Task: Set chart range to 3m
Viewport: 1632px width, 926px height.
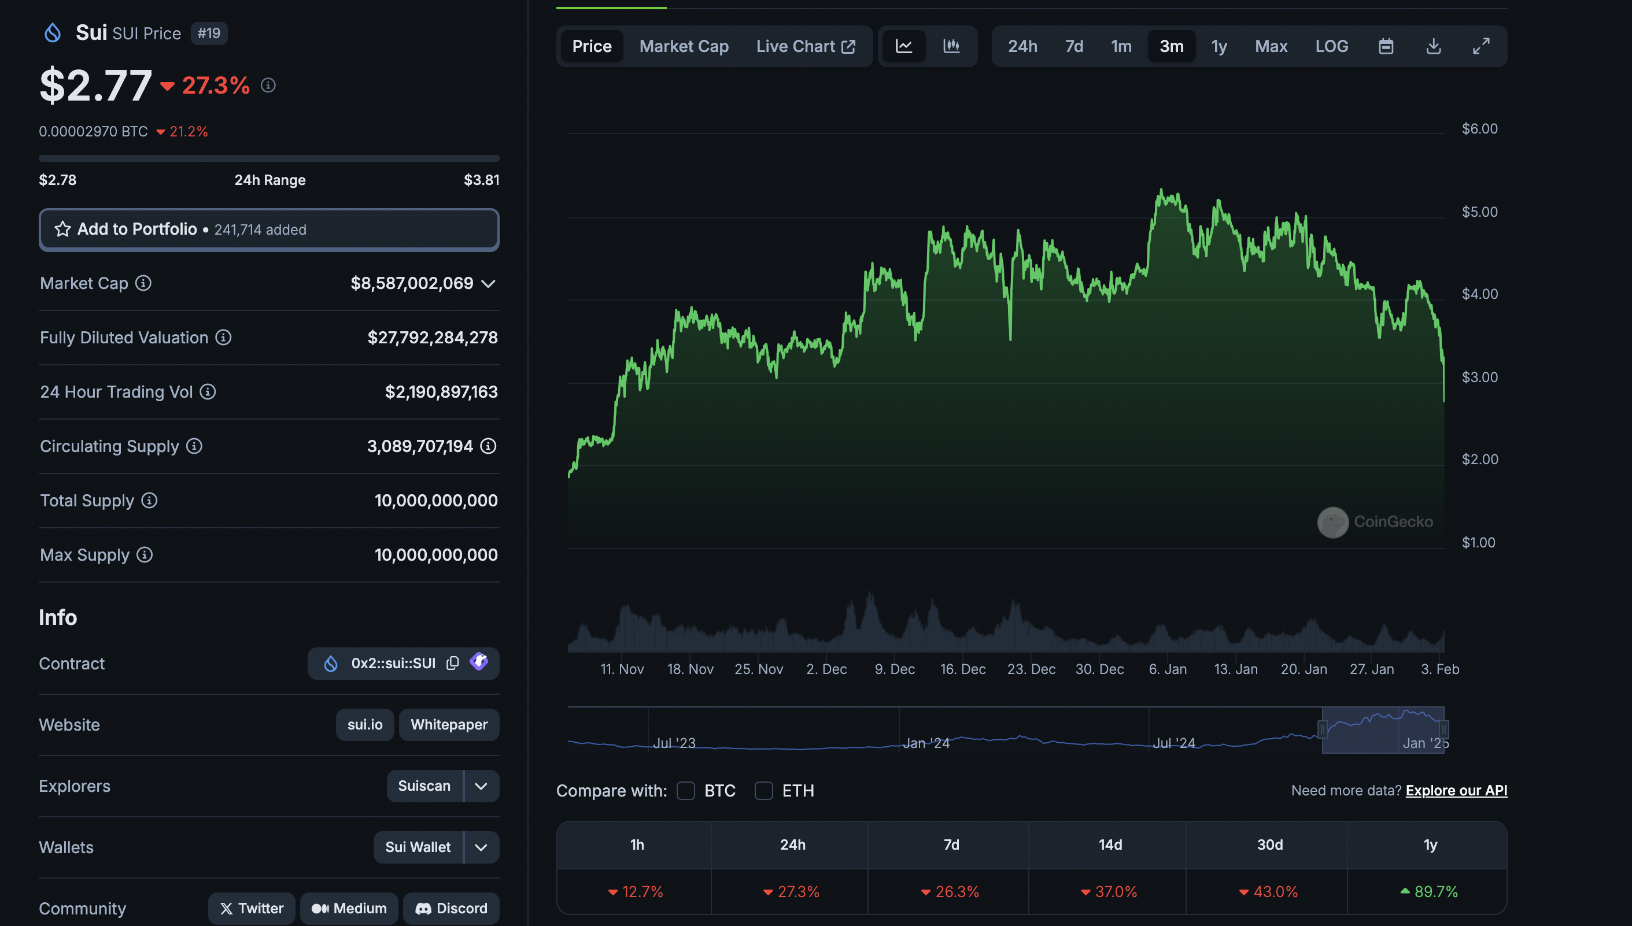Action: 1171,46
